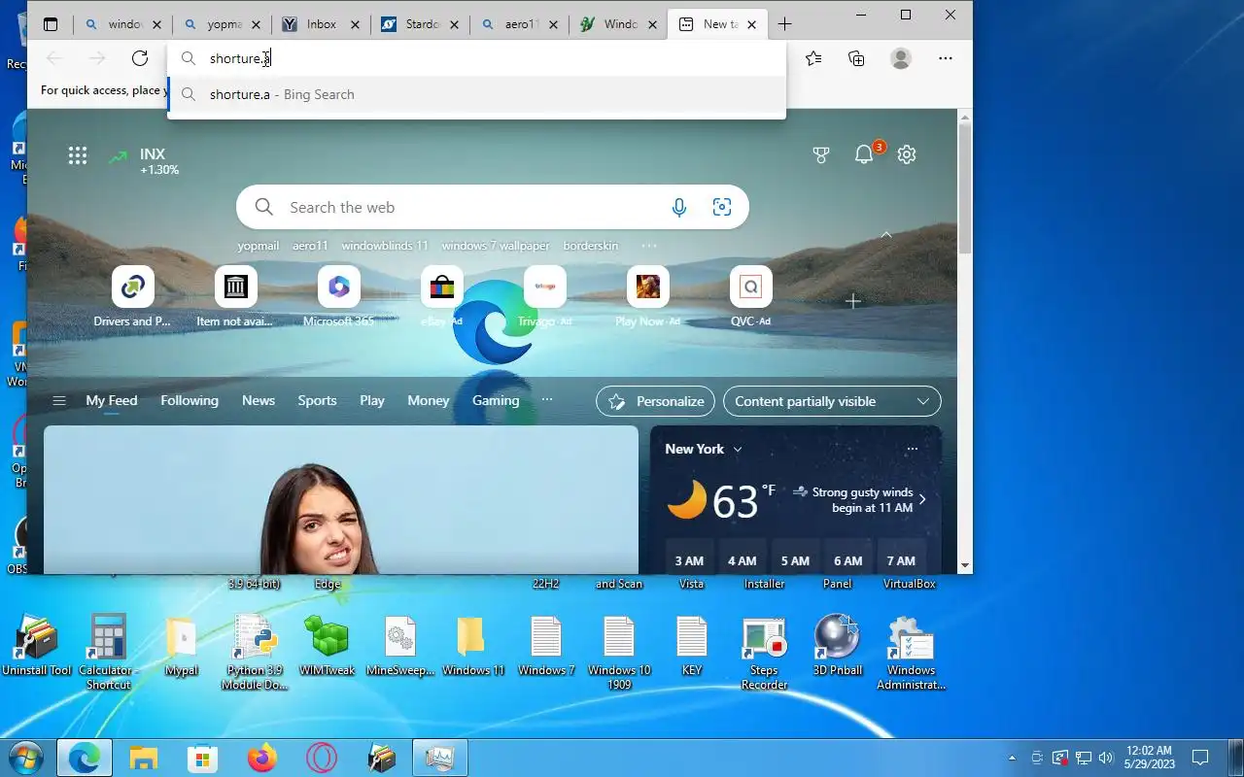Switch to the Following tab
This screenshot has width=1244, height=777.
pyautogui.click(x=190, y=400)
